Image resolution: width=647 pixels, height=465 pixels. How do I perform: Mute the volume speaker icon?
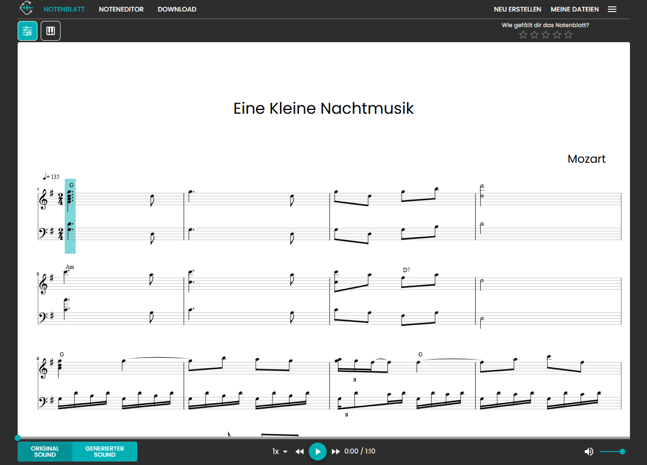[x=589, y=452]
